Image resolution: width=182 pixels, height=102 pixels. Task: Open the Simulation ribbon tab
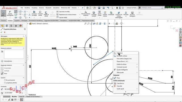coord(63,21)
